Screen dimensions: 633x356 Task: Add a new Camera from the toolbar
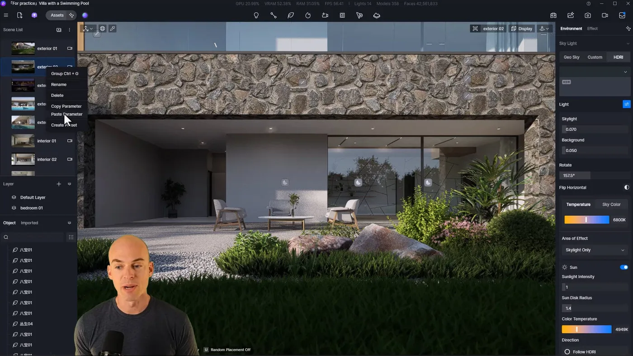pyautogui.click(x=325, y=15)
